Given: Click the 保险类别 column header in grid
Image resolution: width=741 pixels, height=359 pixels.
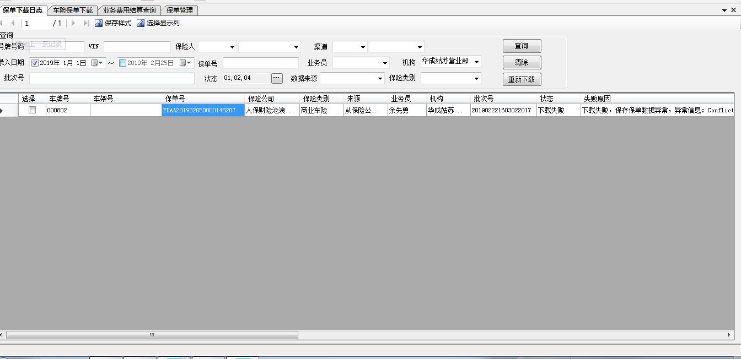Looking at the screenshot, I should pyautogui.click(x=321, y=99).
